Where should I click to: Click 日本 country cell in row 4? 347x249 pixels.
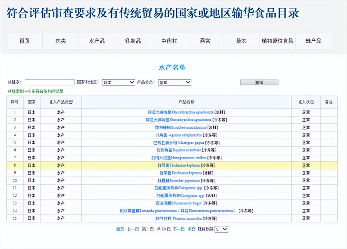pyautogui.click(x=32, y=135)
